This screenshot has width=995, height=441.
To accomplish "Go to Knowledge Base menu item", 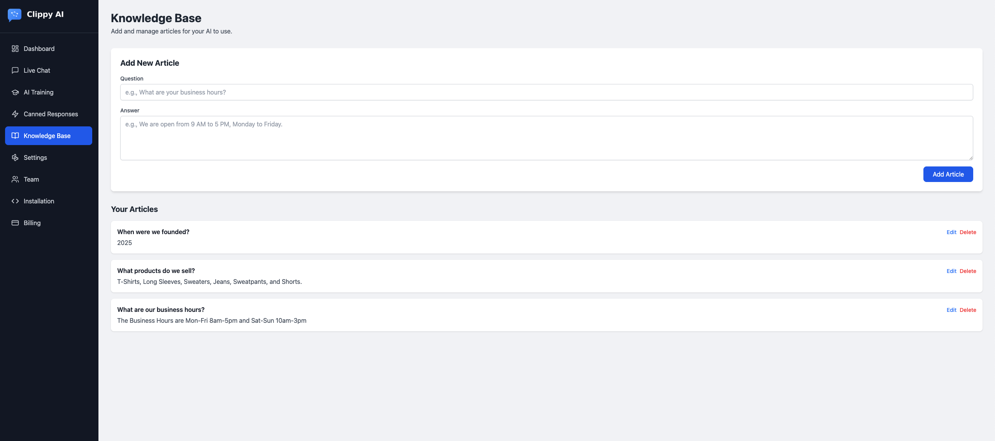I will pos(49,136).
